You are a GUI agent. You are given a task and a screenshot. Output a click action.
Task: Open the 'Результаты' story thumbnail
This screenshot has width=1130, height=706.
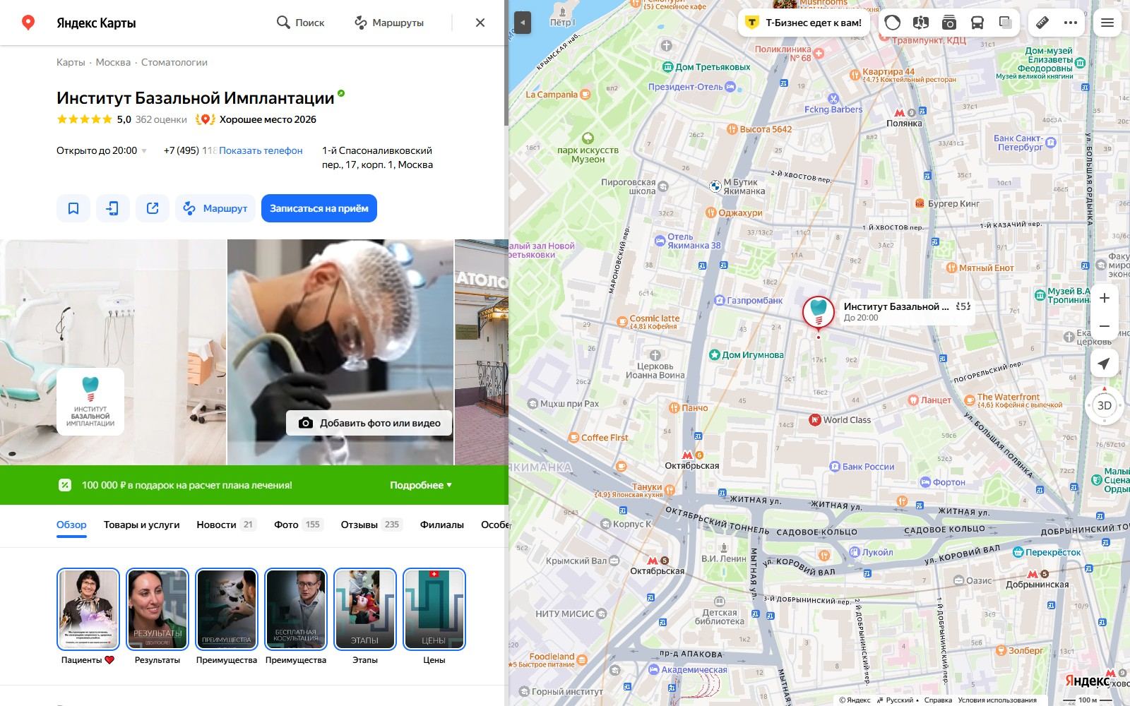coord(157,609)
